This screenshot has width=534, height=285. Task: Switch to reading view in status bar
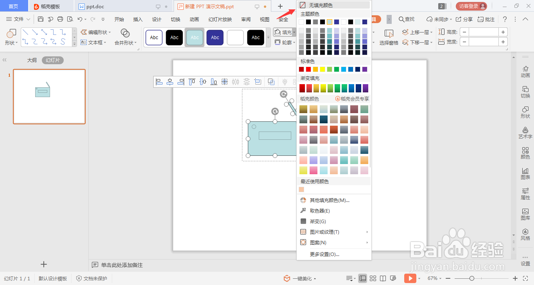[x=383, y=278]
